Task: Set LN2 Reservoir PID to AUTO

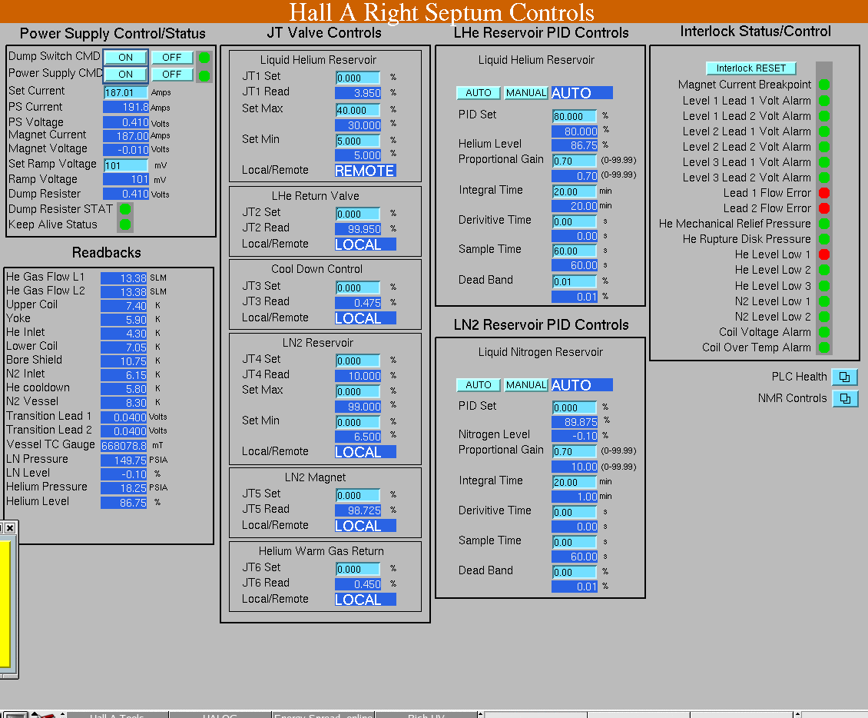Action: point(479,384)
